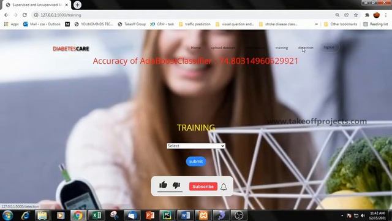The width and height of the screenshot is (392, 221).
Task: Open the training nav item
Action: pyautogui.click(x=282, y=48)
